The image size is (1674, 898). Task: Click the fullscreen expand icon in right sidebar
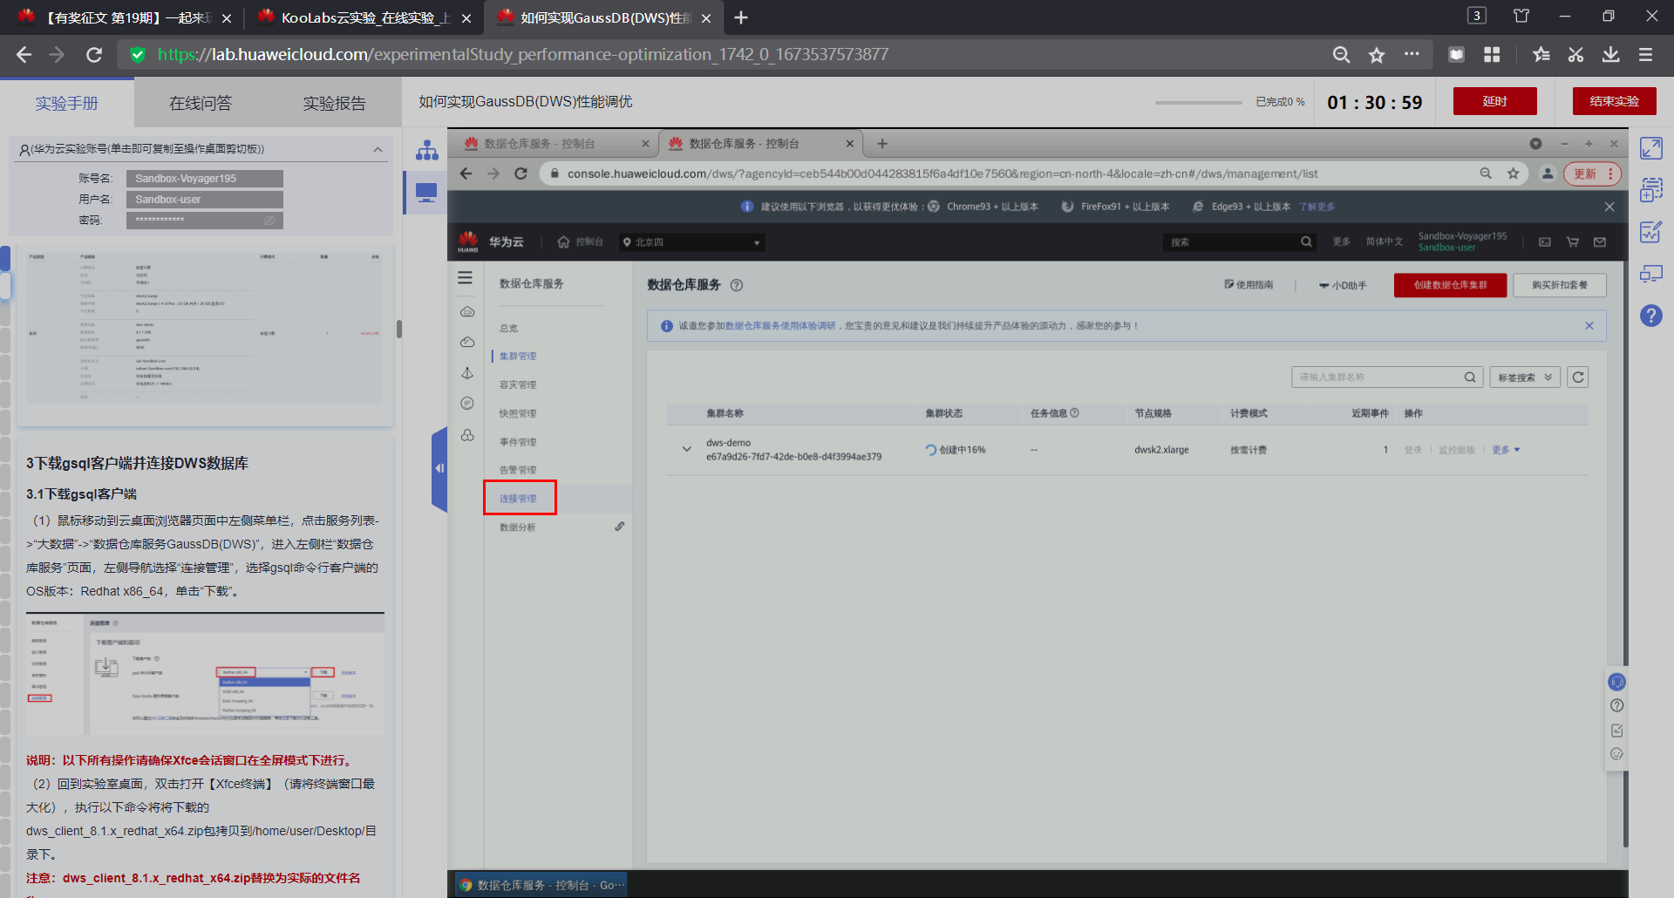coord(1651,148)
